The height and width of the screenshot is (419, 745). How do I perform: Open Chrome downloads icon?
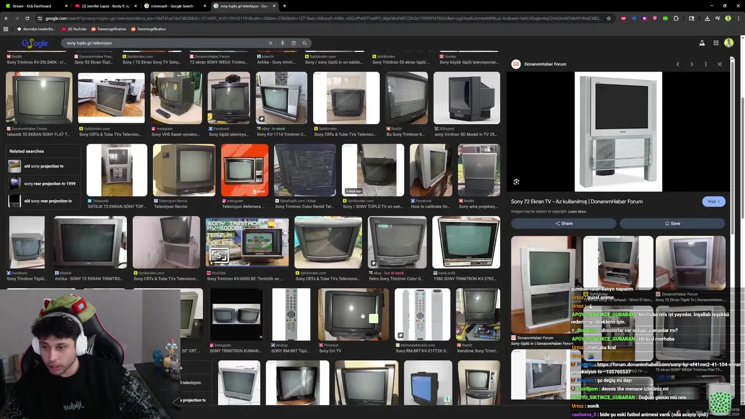pos(707,18)
